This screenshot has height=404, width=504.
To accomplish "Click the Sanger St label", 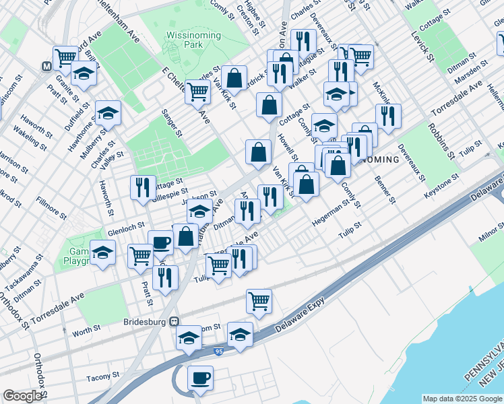I will click(172, 123).
